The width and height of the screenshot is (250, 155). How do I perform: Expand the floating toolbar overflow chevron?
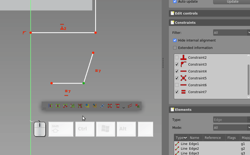pyautogui.click(x=124, y=107)
